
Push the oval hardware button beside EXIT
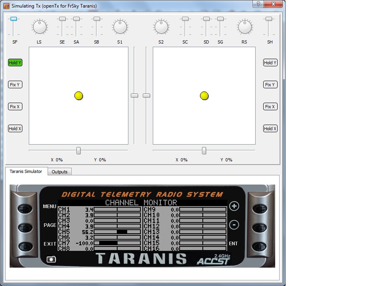click(x=25, y=246)
